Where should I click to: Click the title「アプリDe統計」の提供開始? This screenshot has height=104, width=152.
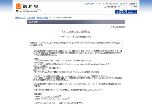pyautogui.click(x=76, y=32)
